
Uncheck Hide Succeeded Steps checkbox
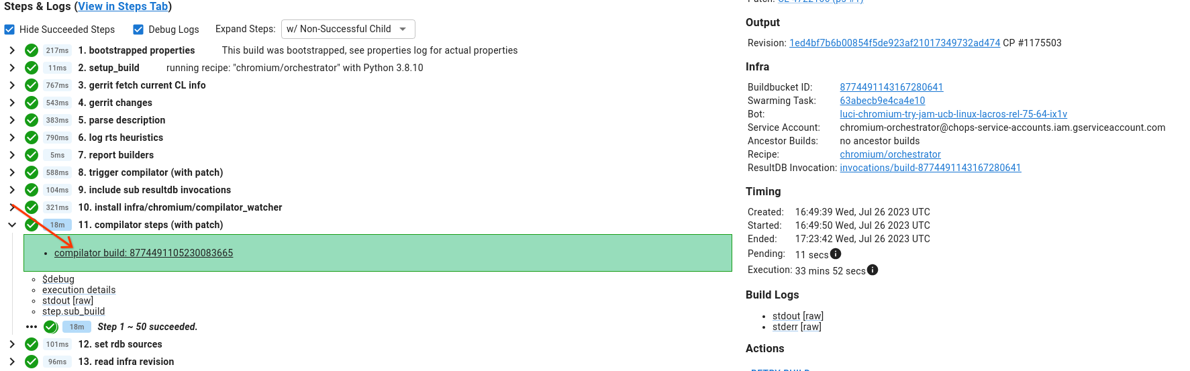click(9, 30)
